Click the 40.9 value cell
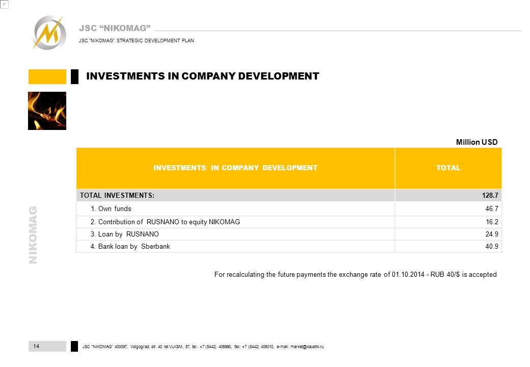The width and height of the screenshot is (530, 367). pyautogui.click(x=448, y=246)
